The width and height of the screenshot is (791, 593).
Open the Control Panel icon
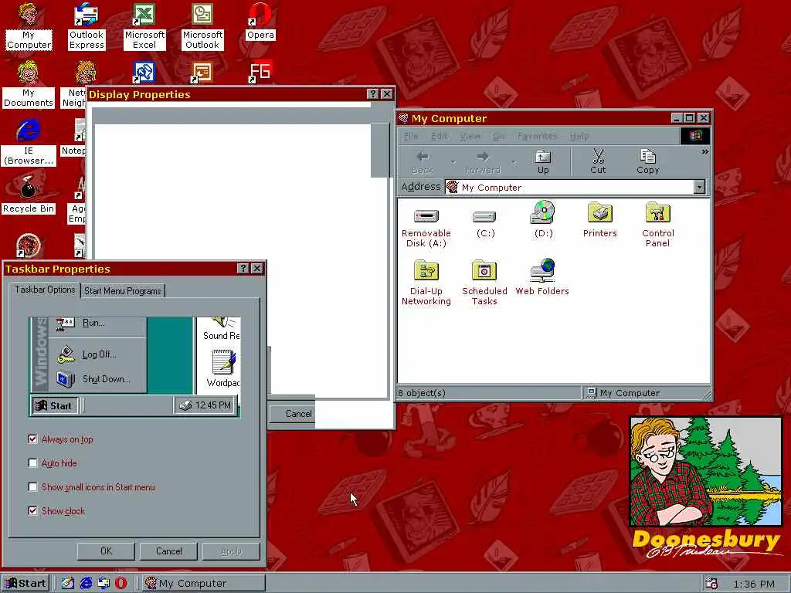point(658,225)
